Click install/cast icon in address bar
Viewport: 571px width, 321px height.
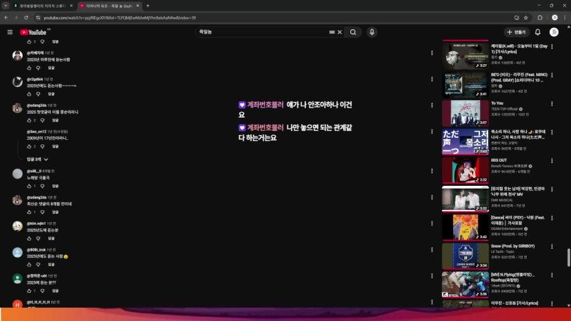(516, 17)
